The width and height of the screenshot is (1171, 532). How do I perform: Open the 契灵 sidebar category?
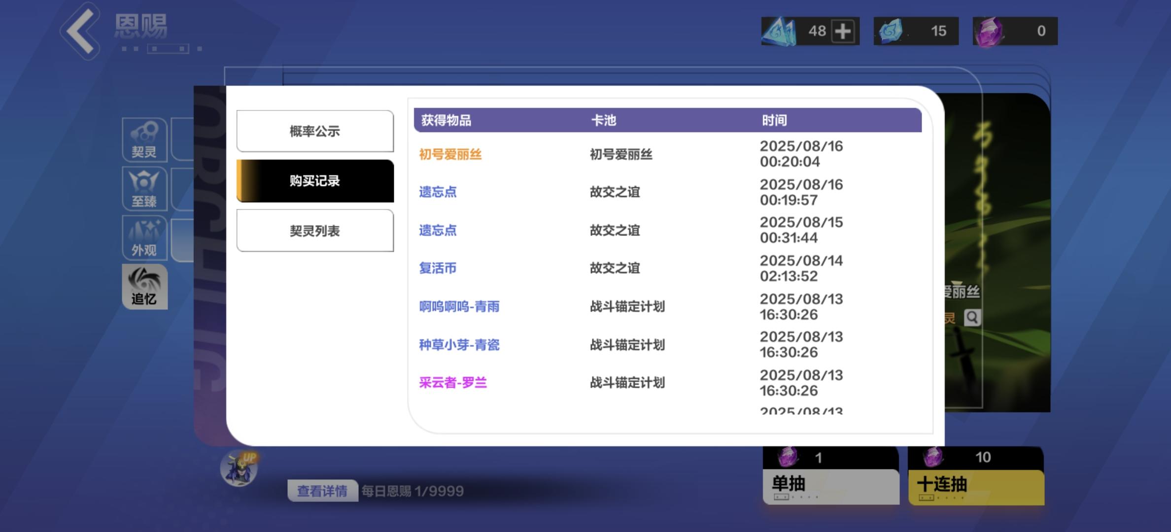144,140
